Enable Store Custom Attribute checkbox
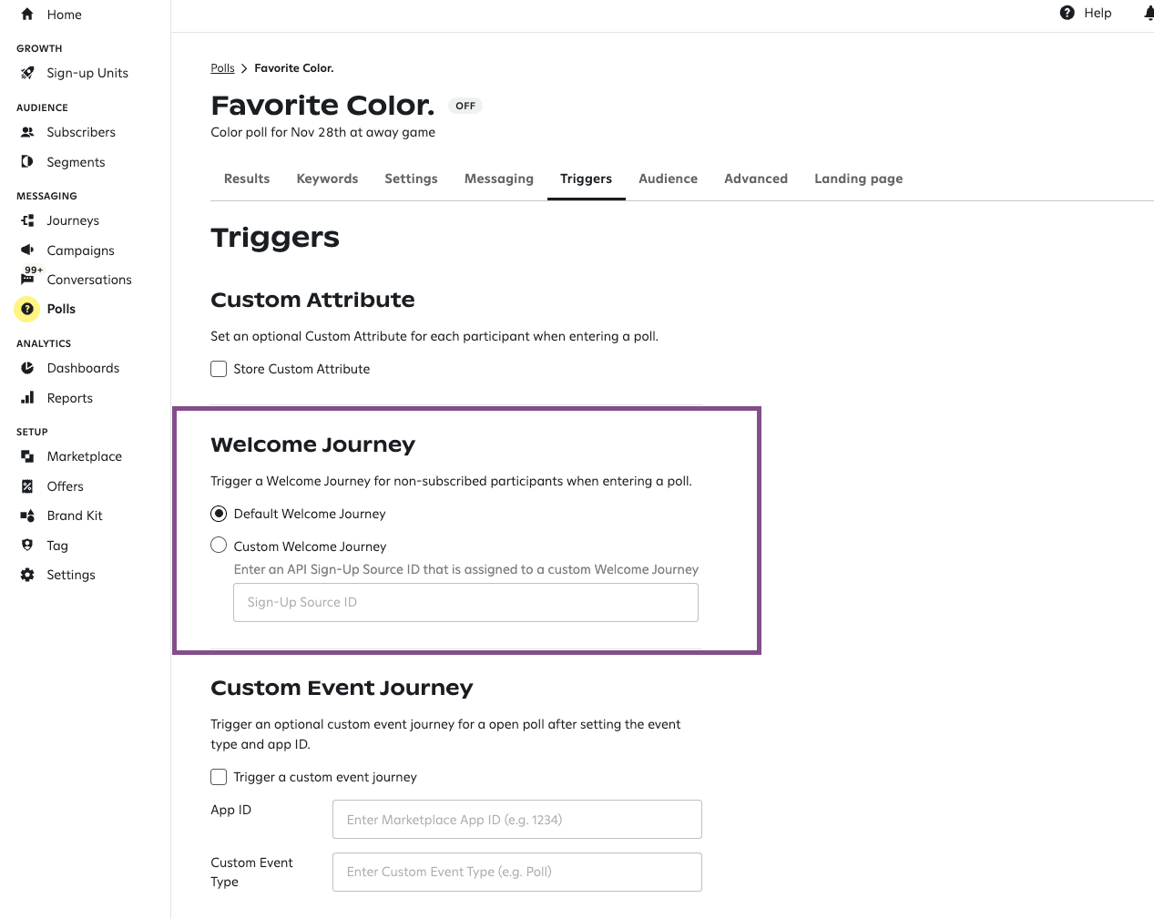The width and height of the screenshot is (1154, 919). point(219,369)
